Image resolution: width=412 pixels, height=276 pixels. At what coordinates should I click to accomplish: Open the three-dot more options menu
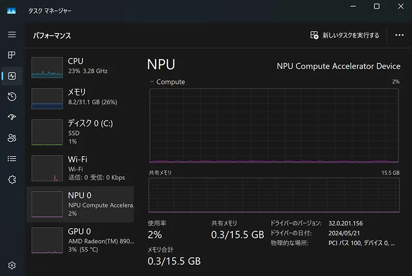[400, 35]
